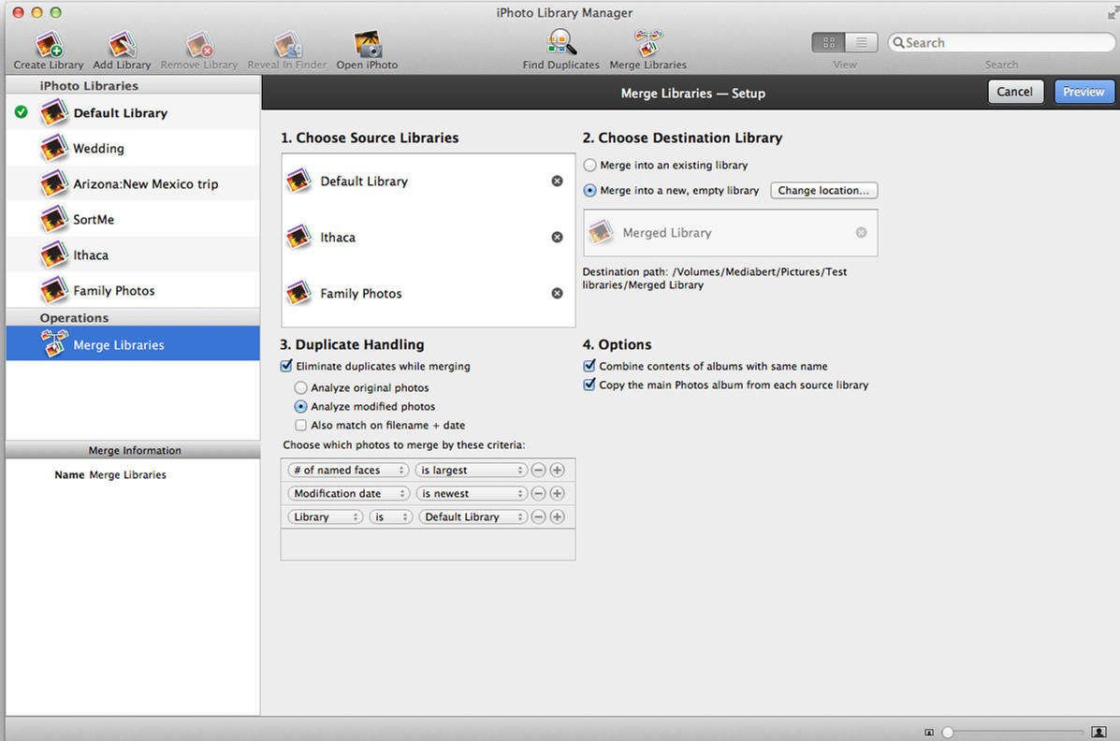
Task: Open the 'Library' criterion dropdown
Action: point(325,516)
